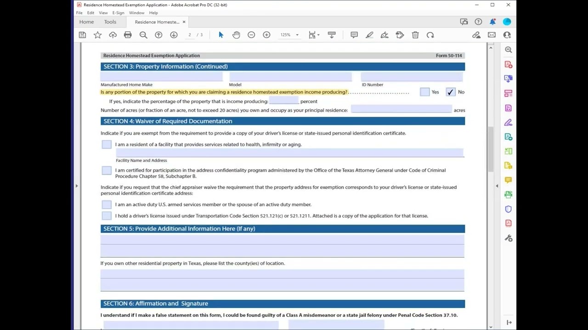Image resolution: width=588 pixels, height=330 pixels.
Task: Click the page number field showing 2
Action: pyautogui.click(x=190, y=35)
